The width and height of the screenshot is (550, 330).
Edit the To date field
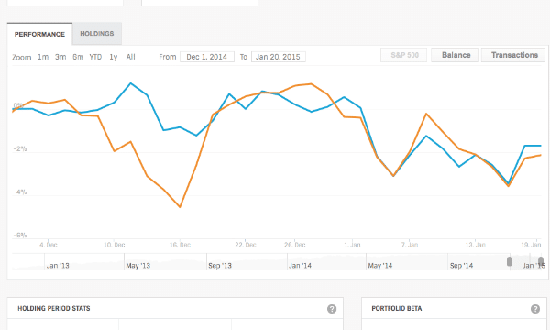click(x=278, y=57)
